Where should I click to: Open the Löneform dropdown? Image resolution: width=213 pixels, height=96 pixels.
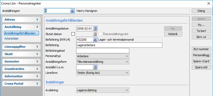coord(103,73)
